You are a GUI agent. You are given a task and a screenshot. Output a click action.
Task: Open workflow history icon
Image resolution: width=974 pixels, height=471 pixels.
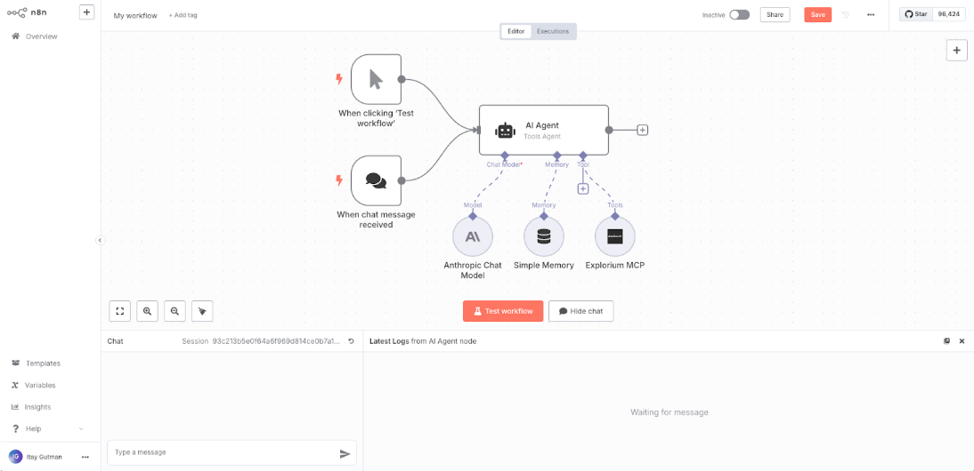pos(846,15)
